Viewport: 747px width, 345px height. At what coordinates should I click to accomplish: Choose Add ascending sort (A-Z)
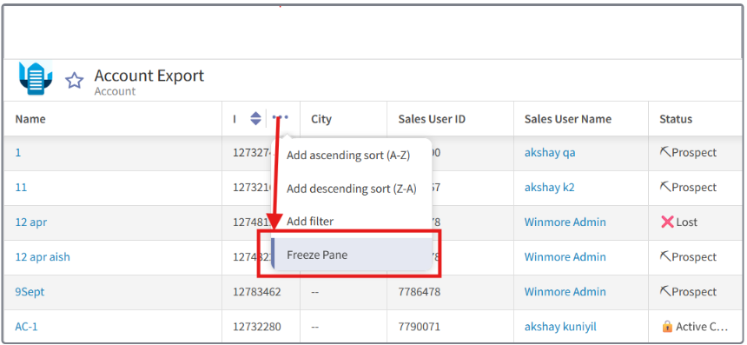coord(348,156)
